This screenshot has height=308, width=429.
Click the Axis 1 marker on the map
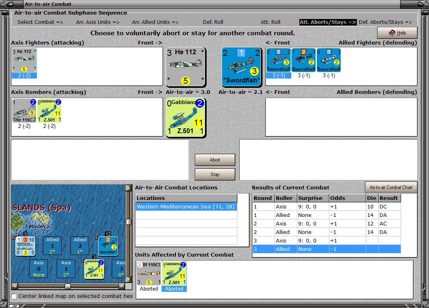66,269
